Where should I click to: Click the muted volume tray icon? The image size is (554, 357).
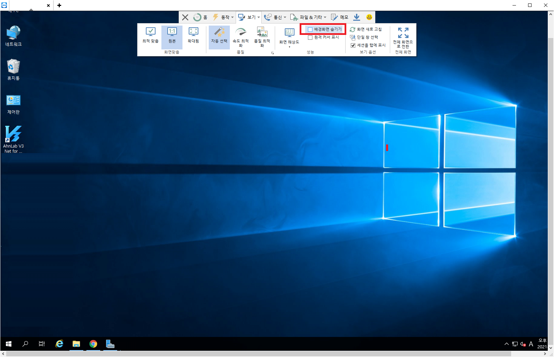coord(523,344)
